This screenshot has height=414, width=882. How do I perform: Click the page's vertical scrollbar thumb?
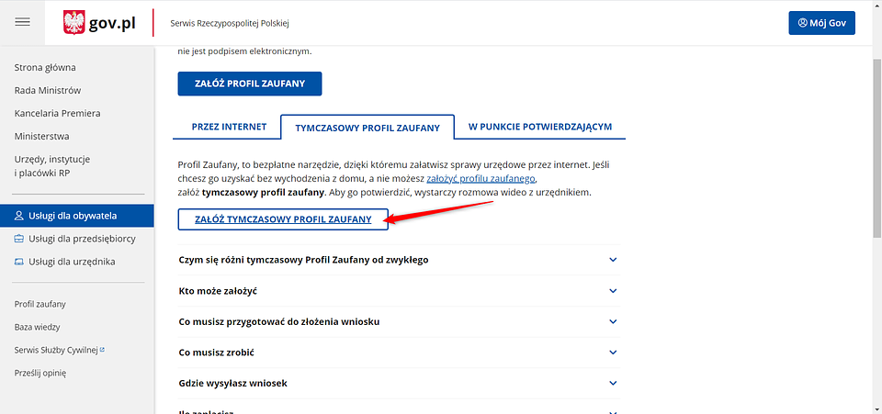[876, 147]
